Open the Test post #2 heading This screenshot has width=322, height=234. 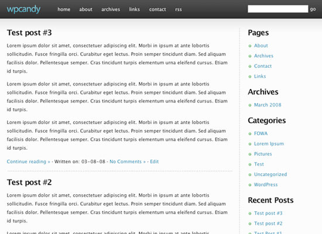(29, 183)
